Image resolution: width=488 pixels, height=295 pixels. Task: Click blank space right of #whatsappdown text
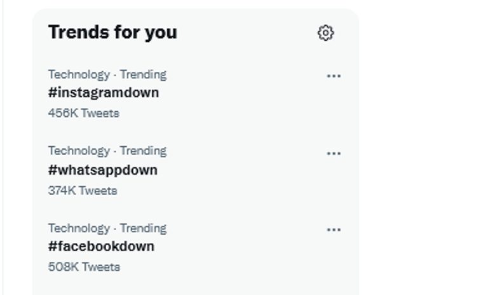(x=241, y=170)
